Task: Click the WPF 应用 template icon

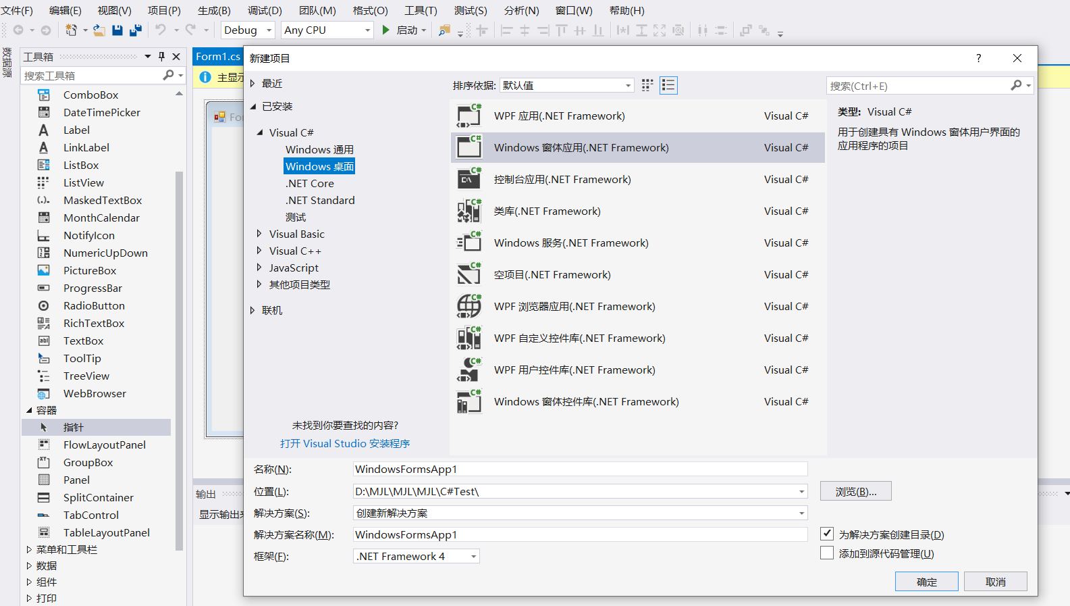Action: coord(469,116)
